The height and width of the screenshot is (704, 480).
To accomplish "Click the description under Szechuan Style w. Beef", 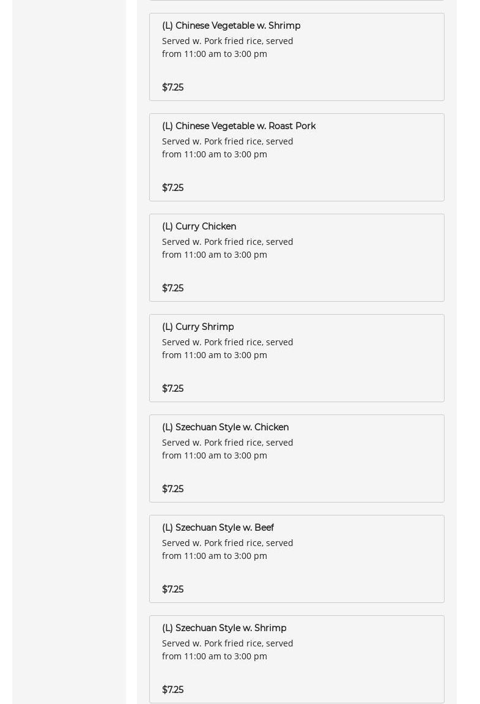I will tap(227, 549).
